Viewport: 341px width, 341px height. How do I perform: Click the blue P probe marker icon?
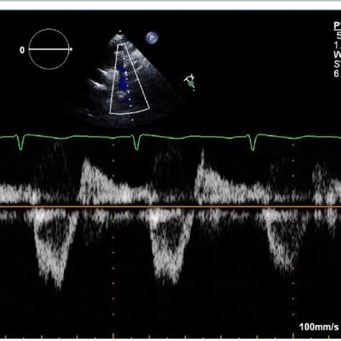coord(152,37)
